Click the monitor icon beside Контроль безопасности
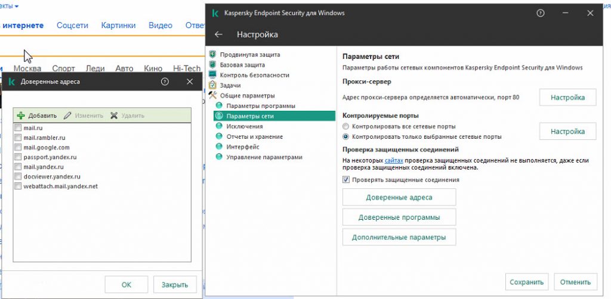 click(212, 74)
